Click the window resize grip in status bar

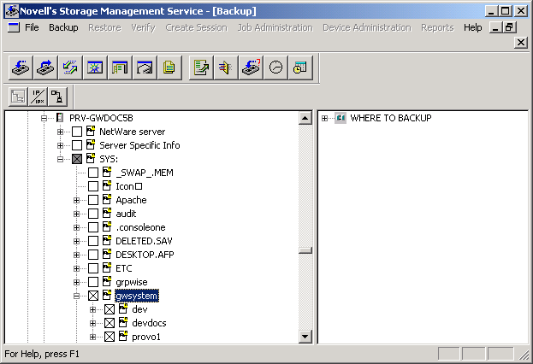coord(524,355)
